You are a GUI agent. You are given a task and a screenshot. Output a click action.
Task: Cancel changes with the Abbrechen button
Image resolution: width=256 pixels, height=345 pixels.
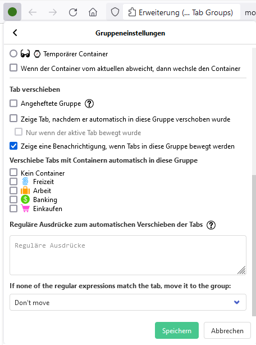click(x=227, y=330)
